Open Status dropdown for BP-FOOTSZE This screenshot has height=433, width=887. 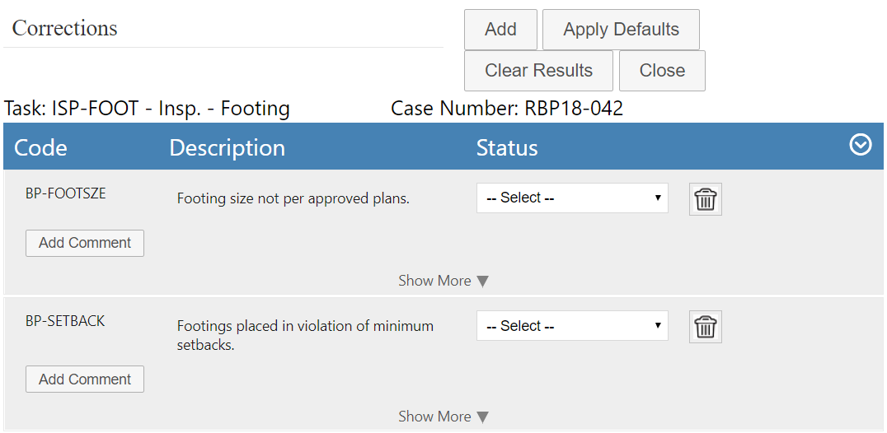[x=572, y=198]
